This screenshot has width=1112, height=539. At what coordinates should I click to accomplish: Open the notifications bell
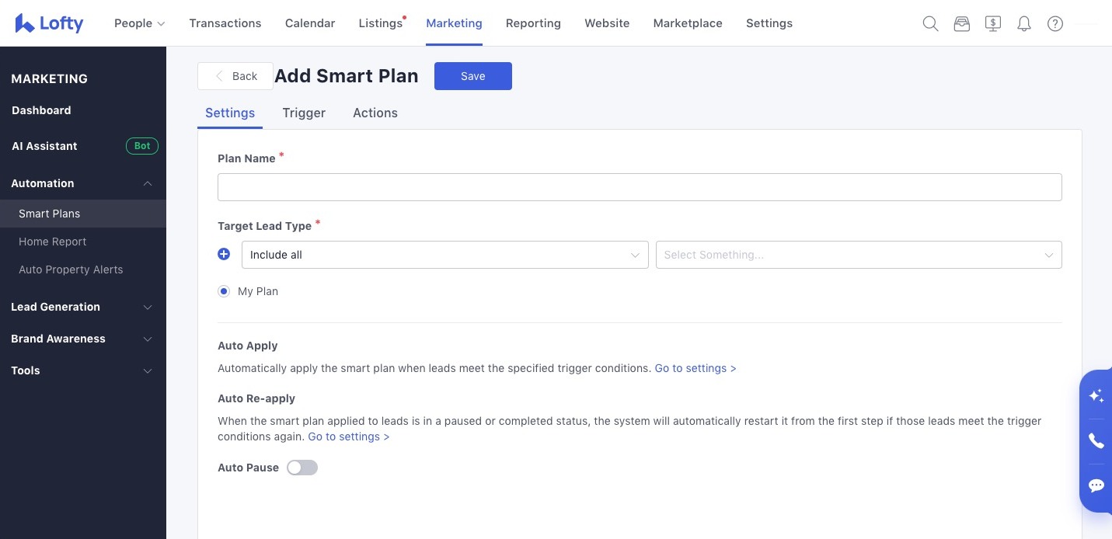1023,23
